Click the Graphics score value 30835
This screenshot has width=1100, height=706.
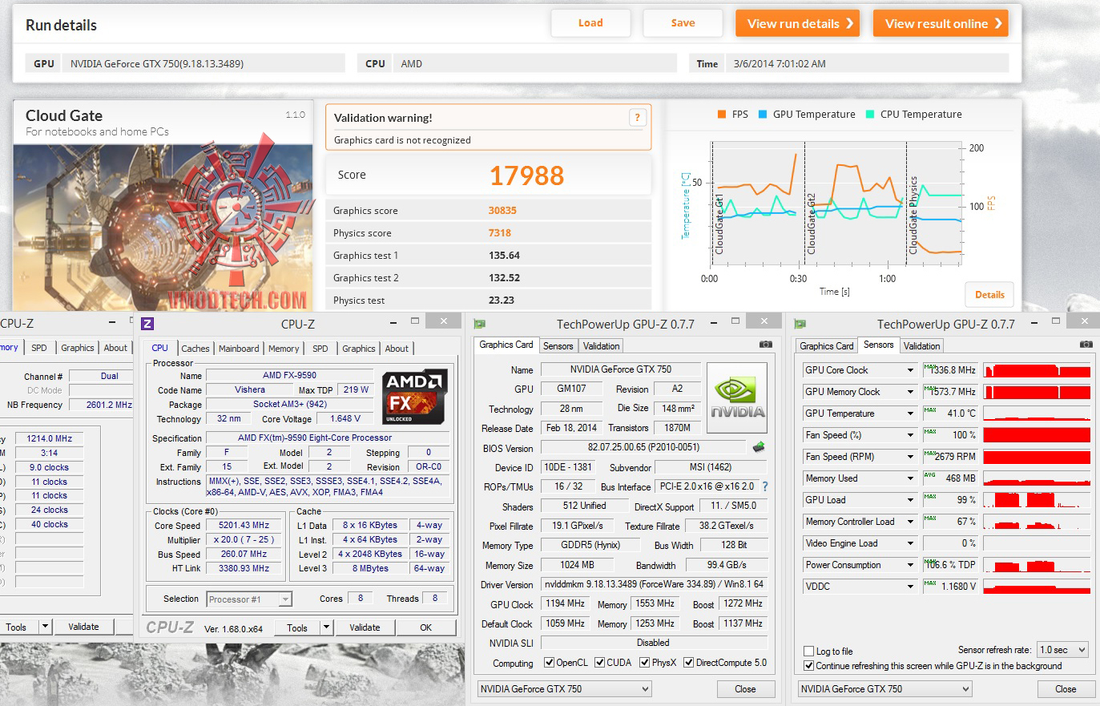[x=502, y=211]
